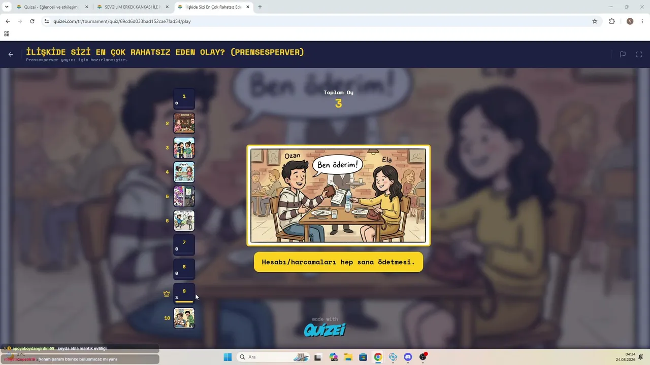Image resolution: width=650 pixels, height=365 pixels.
Task: Click the Ozan and Ela restaurant illustration
Action: coord(338,196)
